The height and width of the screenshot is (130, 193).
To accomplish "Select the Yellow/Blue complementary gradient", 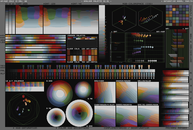I will (x=148, y=92).
